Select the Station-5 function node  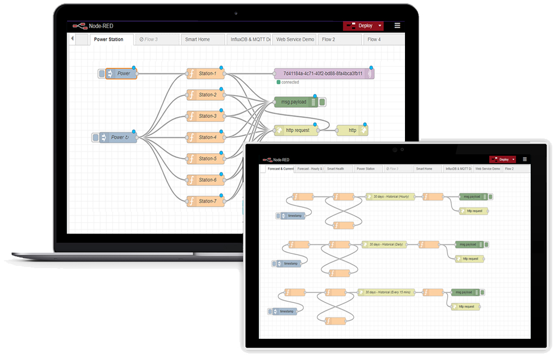point(206,158)
